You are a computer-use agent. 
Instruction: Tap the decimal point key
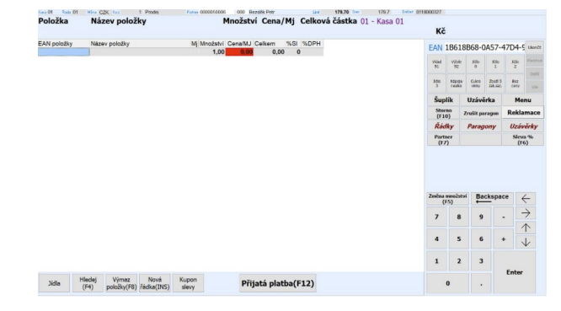[x=481, y=283]
